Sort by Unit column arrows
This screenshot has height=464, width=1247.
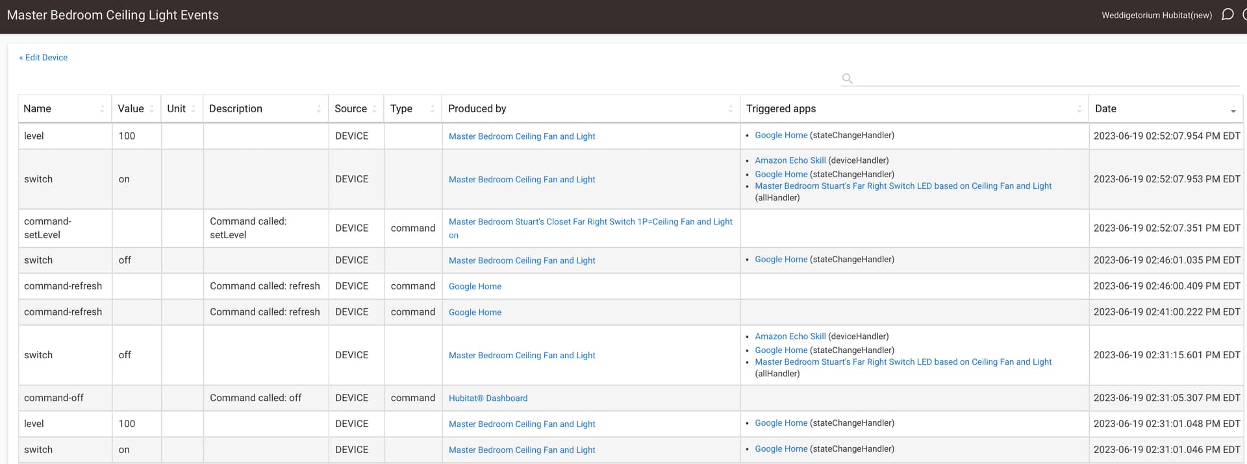point(194,109)
